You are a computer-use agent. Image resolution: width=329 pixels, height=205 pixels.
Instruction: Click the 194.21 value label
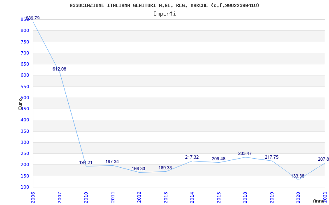point(86,162)
